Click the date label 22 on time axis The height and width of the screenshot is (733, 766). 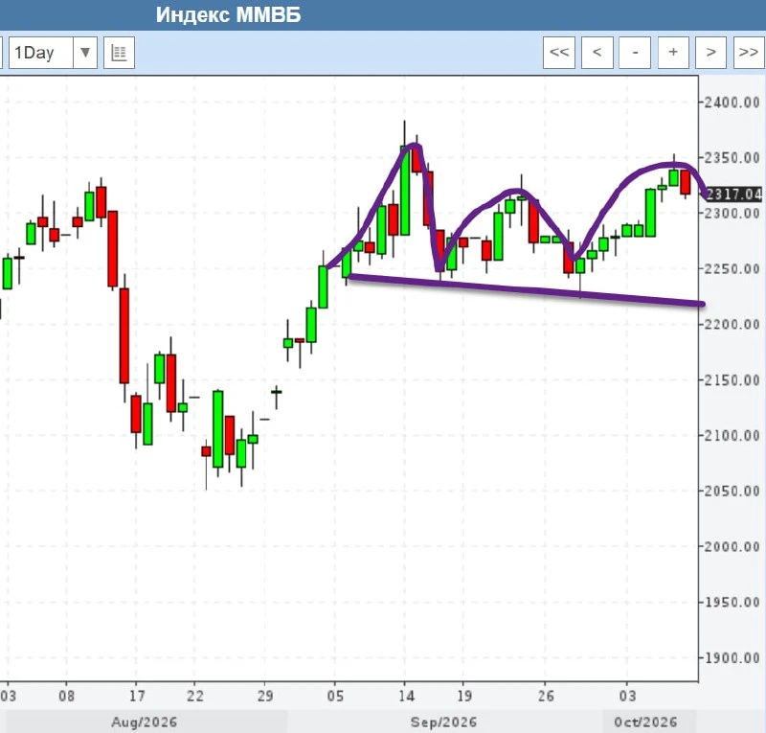(x=195, y=696)
